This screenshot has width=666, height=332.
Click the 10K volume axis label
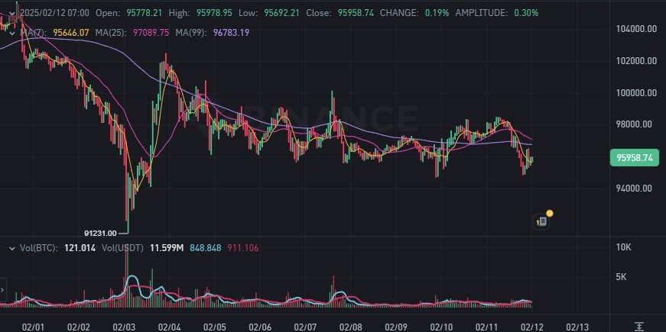point(623,247)
